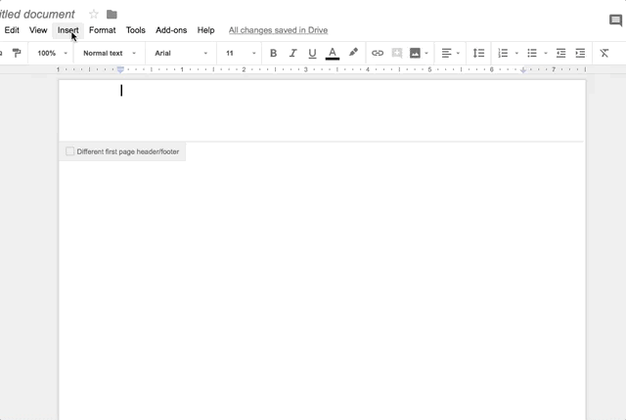Screen dimensions: 626x420
Task: Increase the indent
Action: click(580, 53)
